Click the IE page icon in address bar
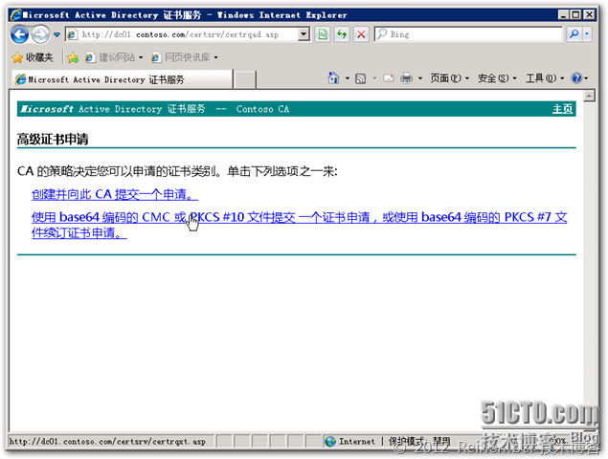The image size is (608, 459). 72,34
